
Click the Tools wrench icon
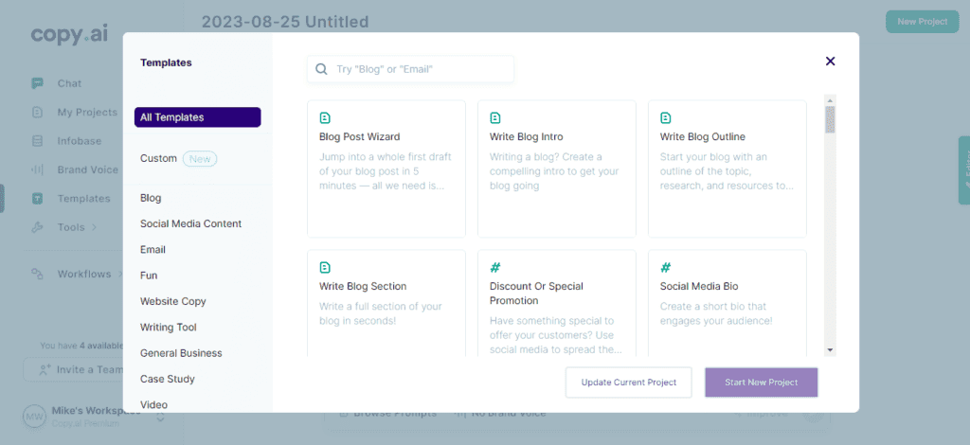(37, 227)
